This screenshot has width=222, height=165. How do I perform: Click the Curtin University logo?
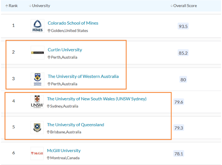pyautogui.click(x=37, y=53)
